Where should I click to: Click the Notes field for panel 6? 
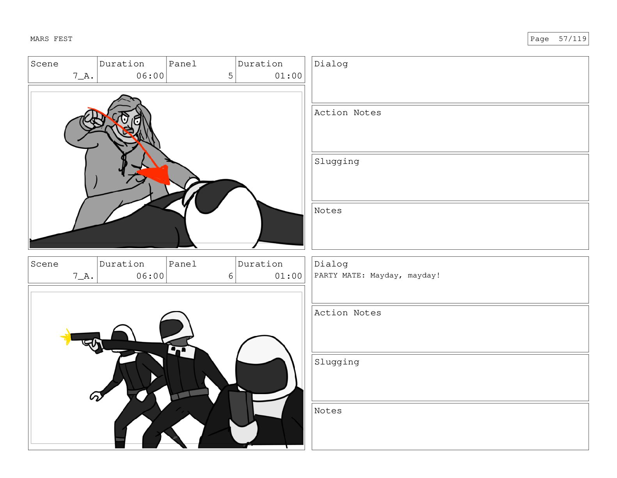[x=450, y=426]
